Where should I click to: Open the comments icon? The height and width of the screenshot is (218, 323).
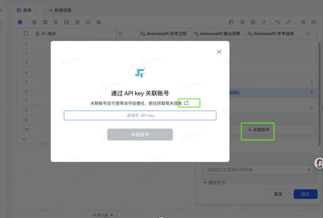pyautogui.click(x=314, y=22)
